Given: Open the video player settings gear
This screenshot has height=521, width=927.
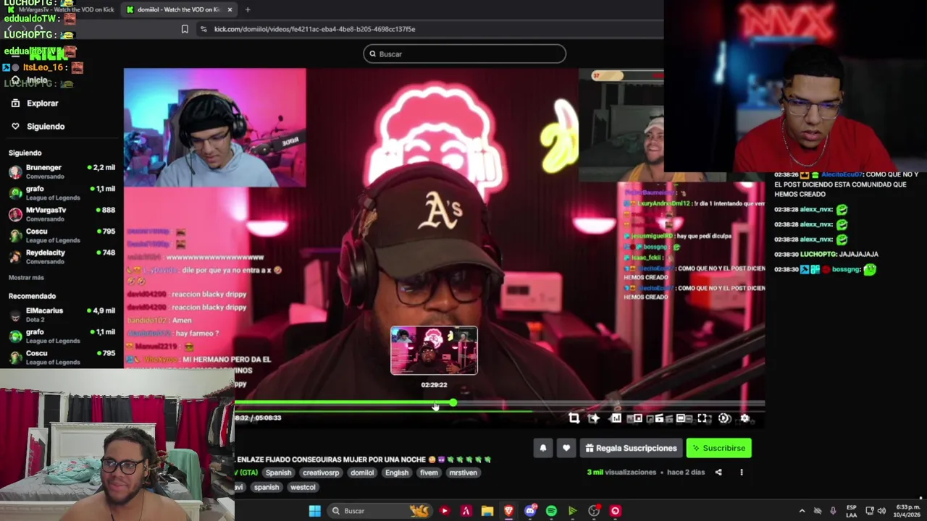Looking at the screenshot, I should coord(744,418).
